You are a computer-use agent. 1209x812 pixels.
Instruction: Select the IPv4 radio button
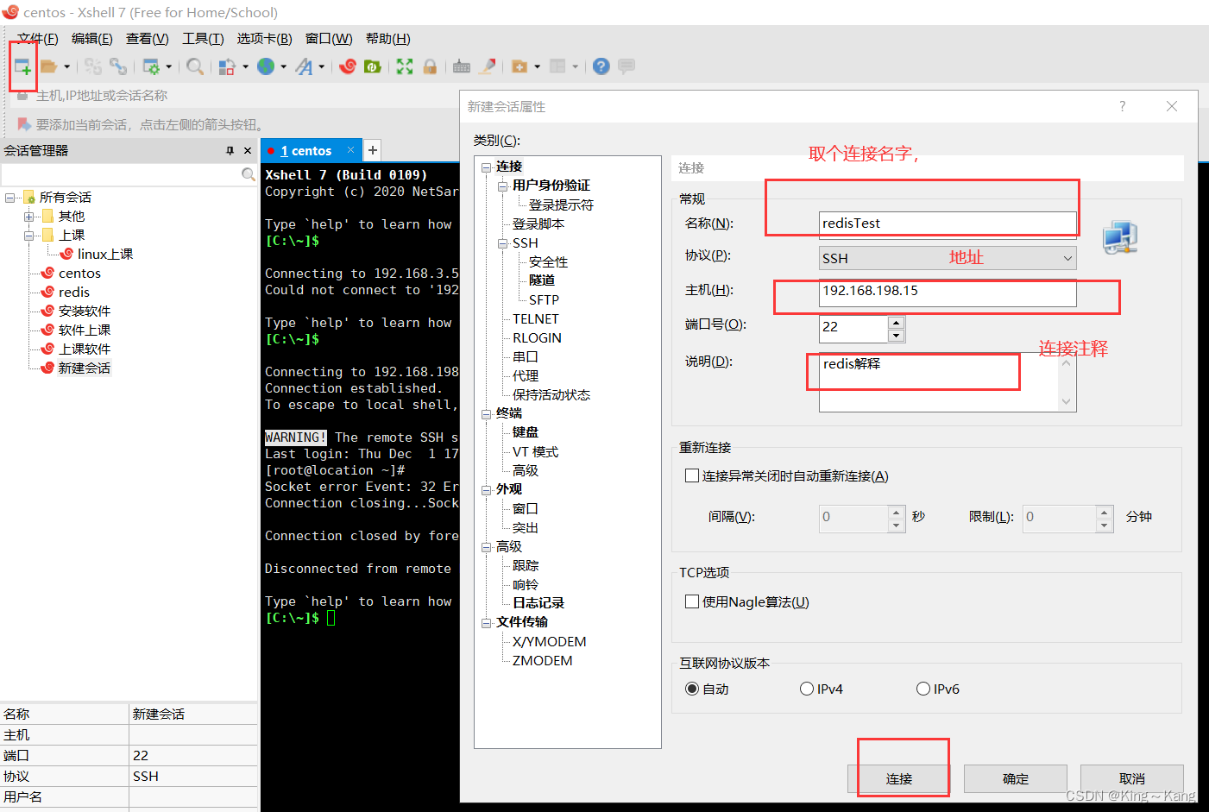point(807,689)
